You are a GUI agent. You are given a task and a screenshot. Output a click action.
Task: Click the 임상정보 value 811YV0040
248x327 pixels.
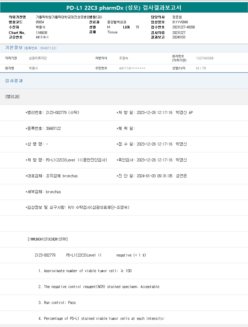coord(180,22)
